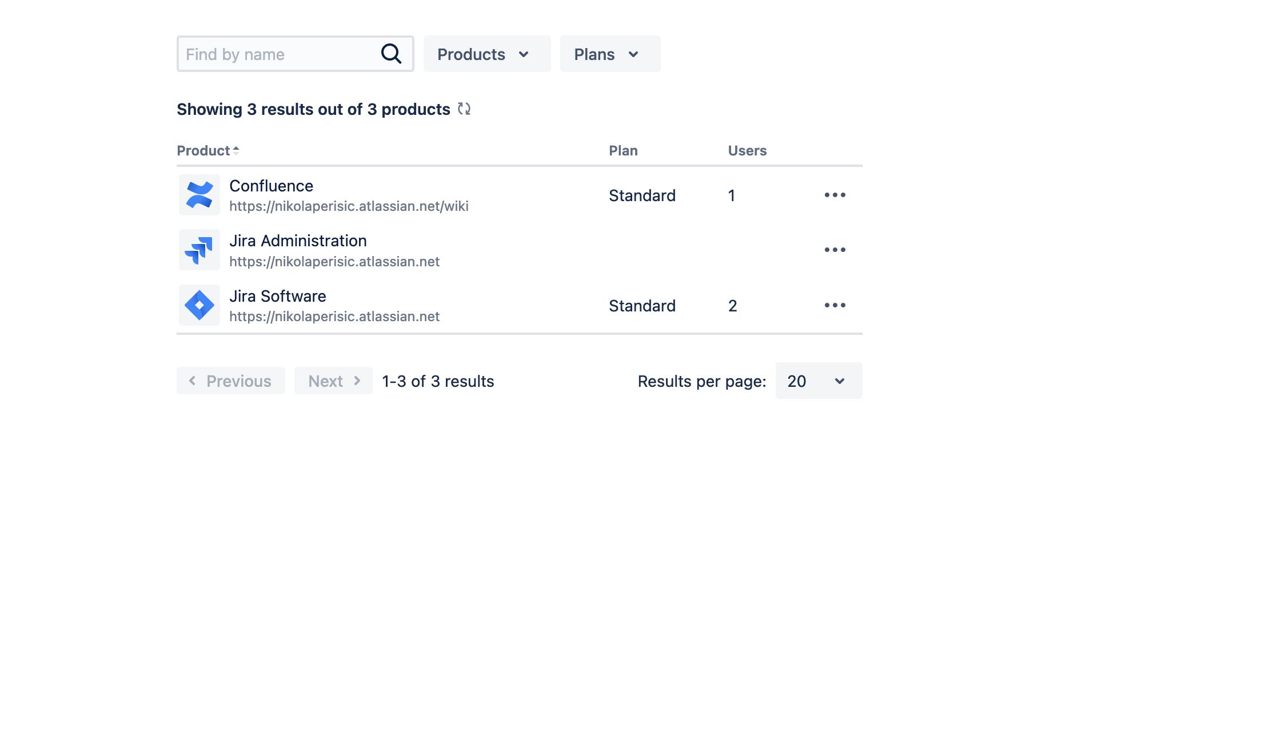Open Jira Administration by clicking its name

(298, 241)
